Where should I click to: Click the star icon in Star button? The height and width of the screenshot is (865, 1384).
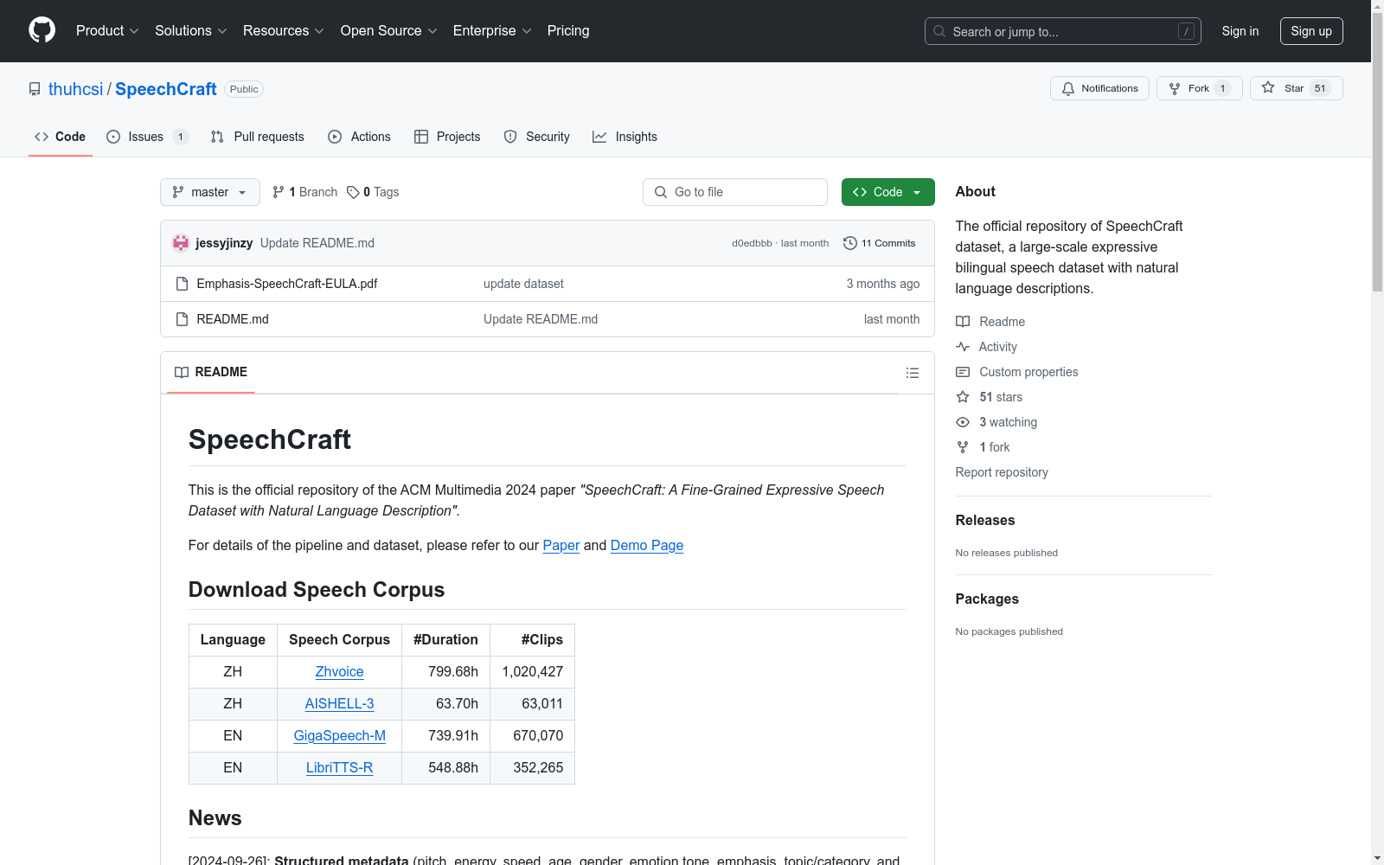coord(1268,87)
